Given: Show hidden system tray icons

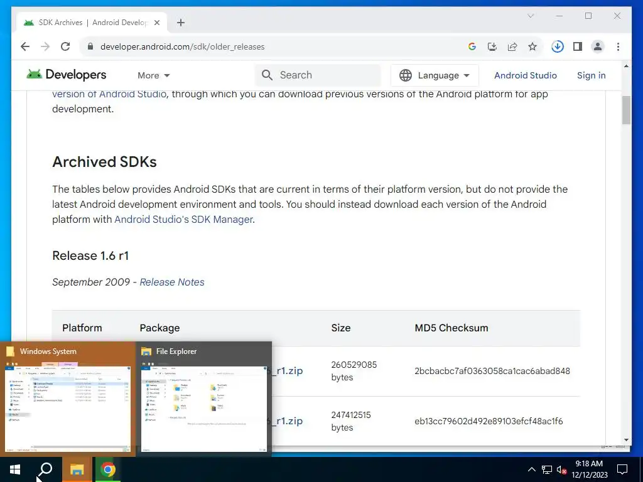Looking at the screenshot, I should point(531,469).
